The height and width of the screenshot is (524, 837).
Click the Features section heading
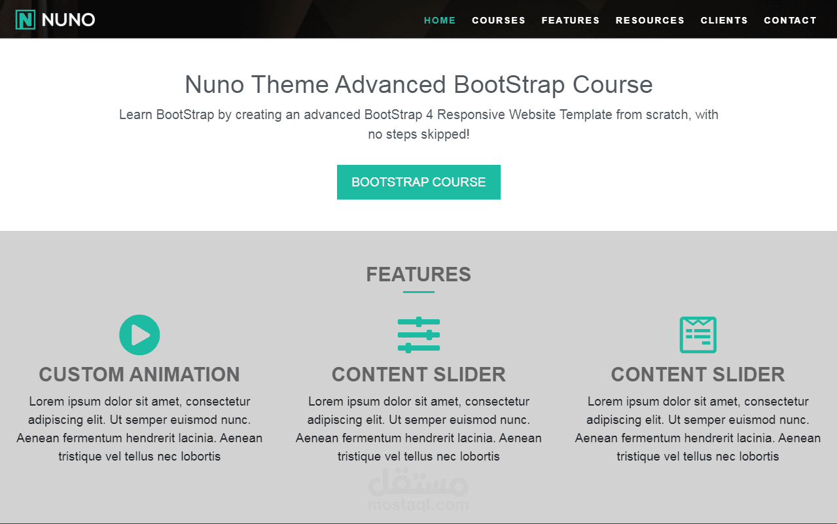419,274
